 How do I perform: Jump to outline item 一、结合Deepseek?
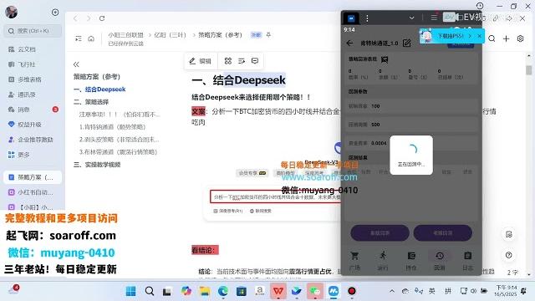(x=99, y=89)
